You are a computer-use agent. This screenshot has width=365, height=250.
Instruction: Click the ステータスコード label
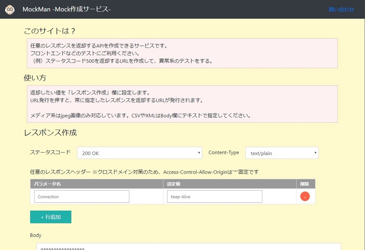50,152
